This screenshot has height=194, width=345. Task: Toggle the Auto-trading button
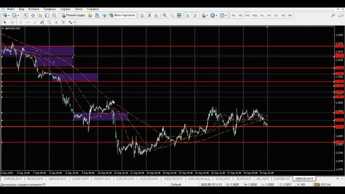[122, 16]
